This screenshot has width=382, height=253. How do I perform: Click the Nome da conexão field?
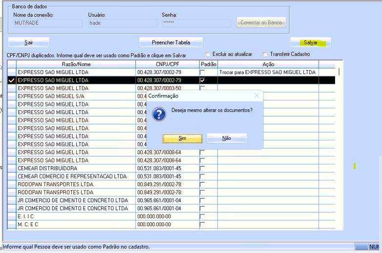click(47, 23)
